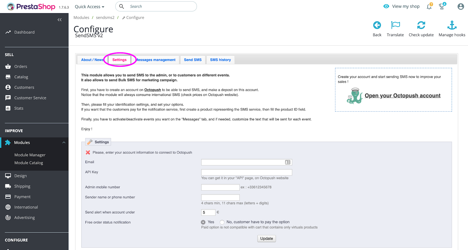Screen dimensions: 468x250
Task: Open View my shop link
Action: coord(406,6)
